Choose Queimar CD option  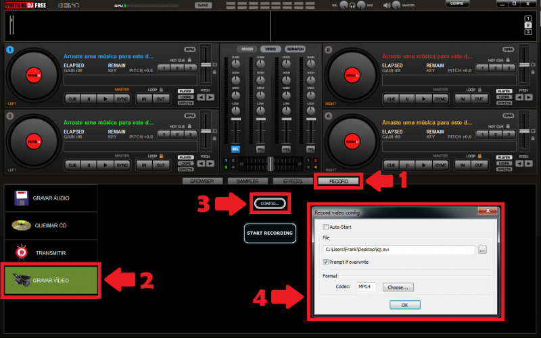click(x=51, y=225)
